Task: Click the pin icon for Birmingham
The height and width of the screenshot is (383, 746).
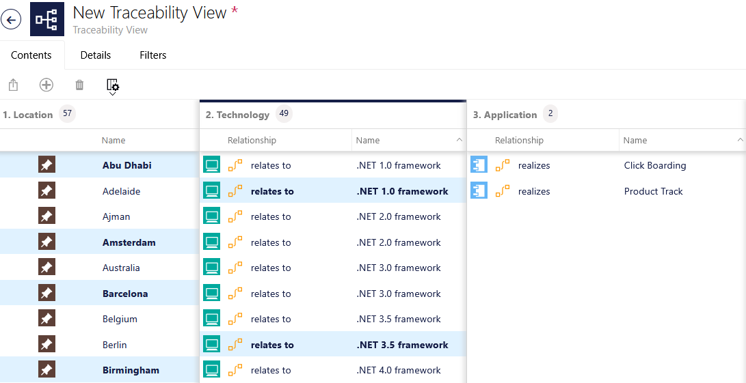Action: (x=46, y=370)
